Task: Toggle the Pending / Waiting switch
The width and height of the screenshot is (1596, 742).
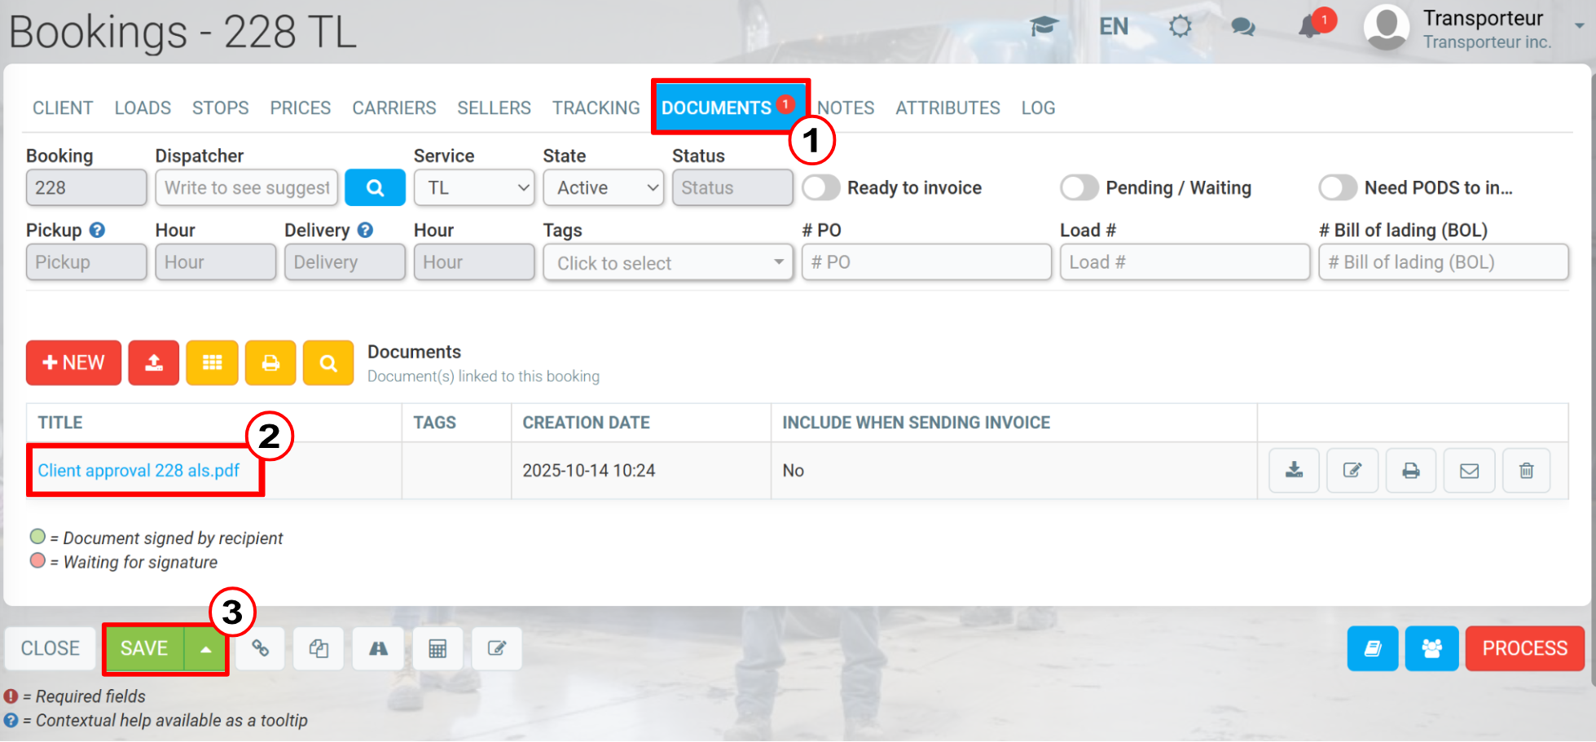Action: pyautogui.click(x=1079, y=187)
